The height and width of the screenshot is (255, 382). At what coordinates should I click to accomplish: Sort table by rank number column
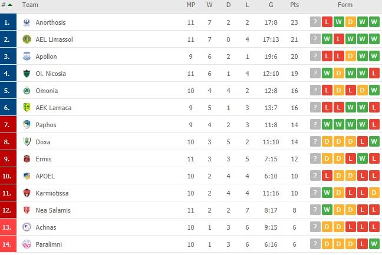coord(6,5)
